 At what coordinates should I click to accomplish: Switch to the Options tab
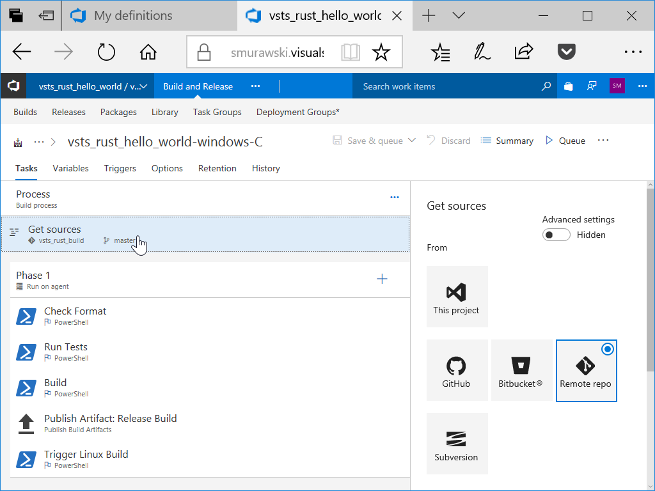coord(167,168)
